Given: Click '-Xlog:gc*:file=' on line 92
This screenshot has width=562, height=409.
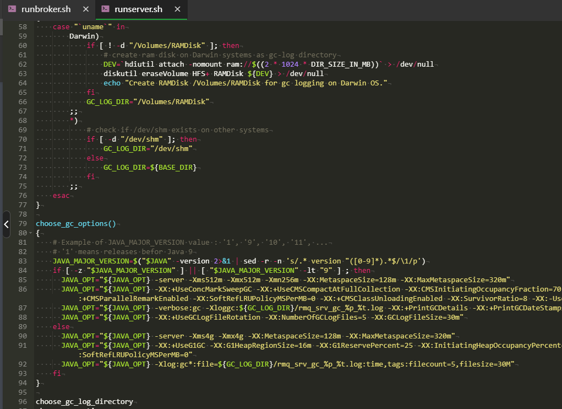Looking at the screenshot, I should (x=186, y=364).
